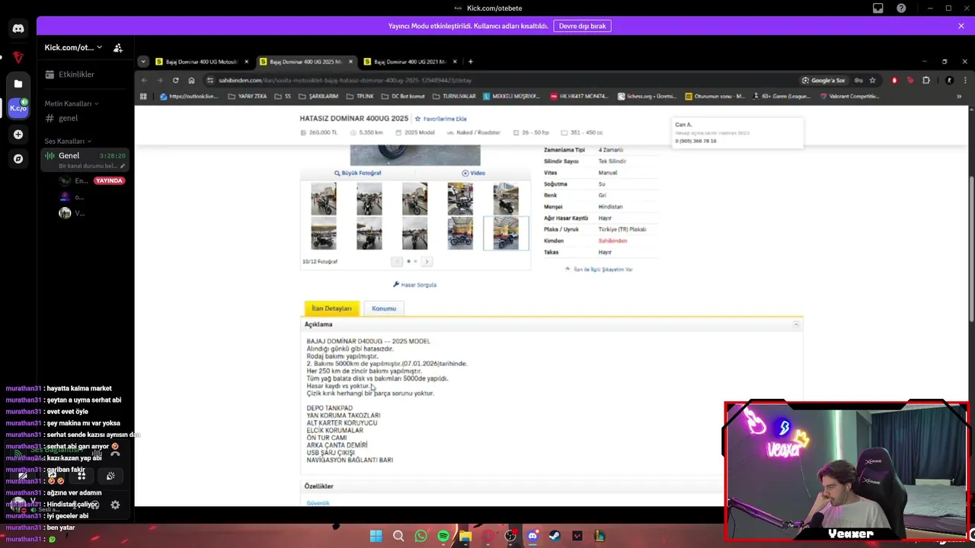Open the folder server icon in Discord
Viewport: 975px width, 548px height.
tap(18, 84)
